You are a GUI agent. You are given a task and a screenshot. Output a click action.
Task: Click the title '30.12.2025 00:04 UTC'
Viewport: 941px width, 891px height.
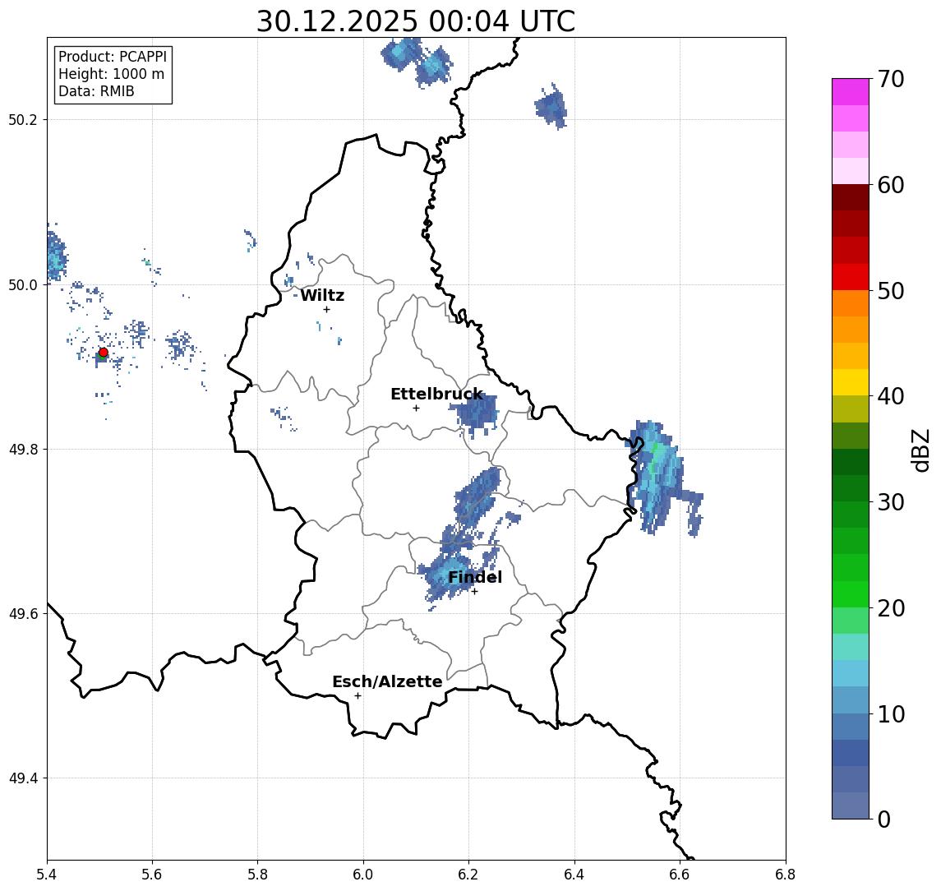[x=415, y=21]
